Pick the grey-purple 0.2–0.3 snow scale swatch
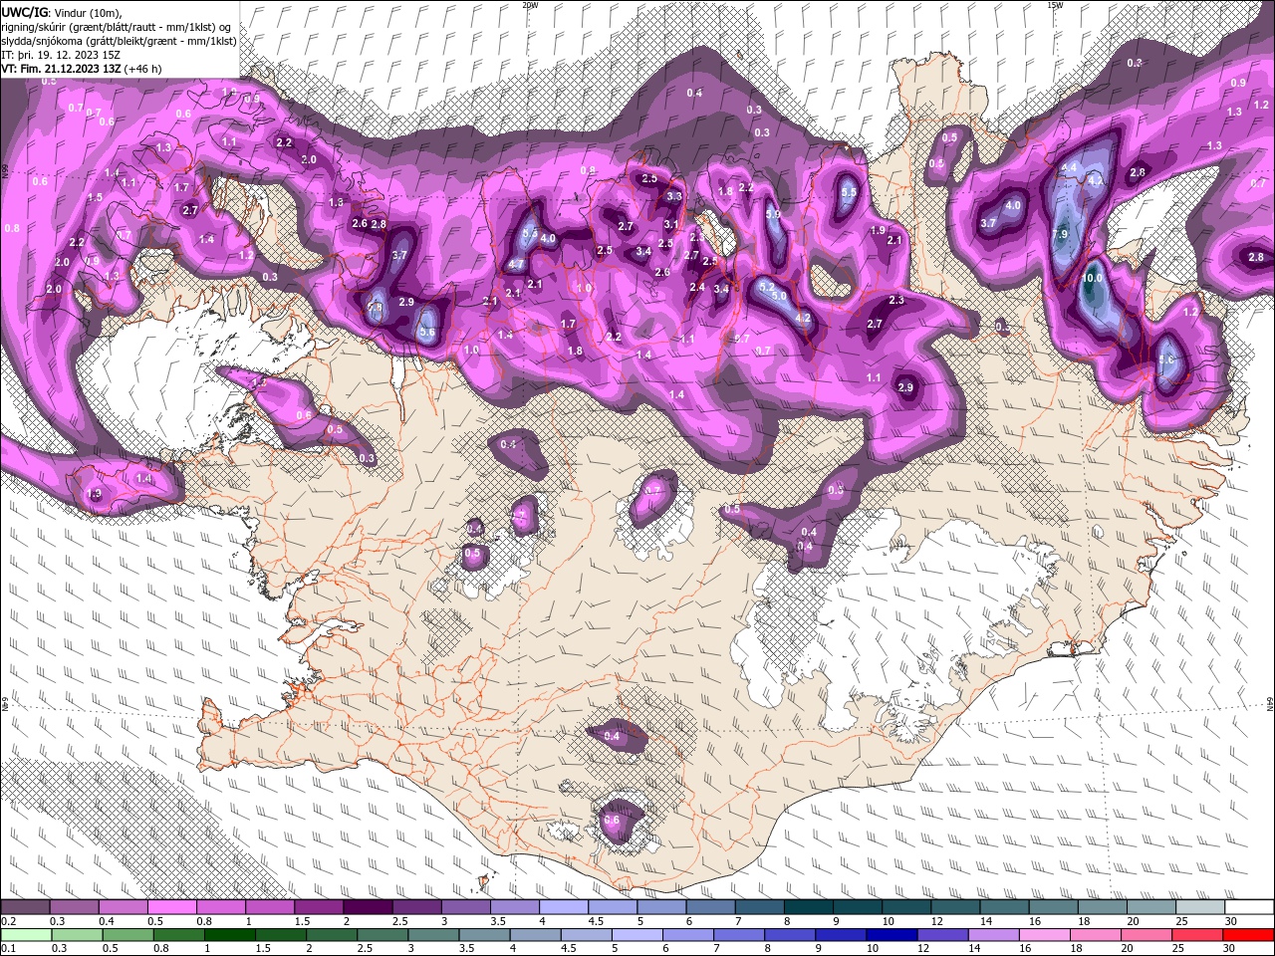The width and height of the screenshot is (1275, 956). (x=24, y=908)
